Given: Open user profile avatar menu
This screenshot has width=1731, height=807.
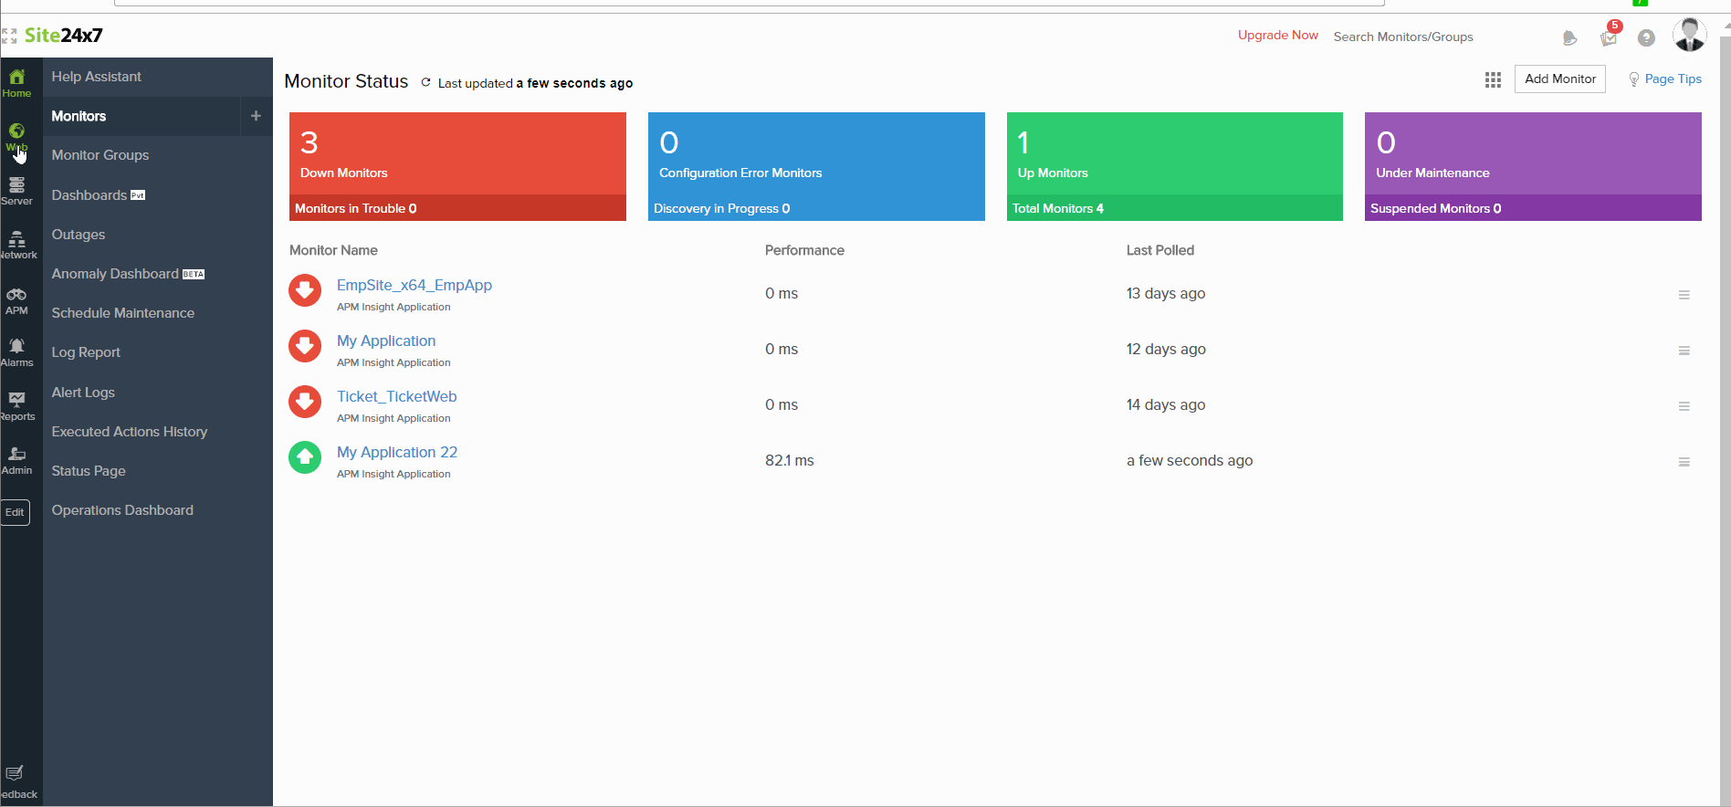Looking at the screenshot, I should [x=1689, y=36].
